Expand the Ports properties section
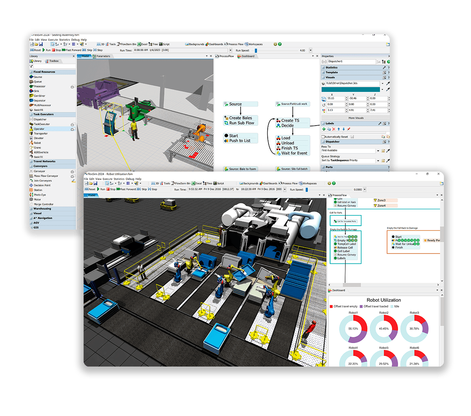 coord(323,167)
